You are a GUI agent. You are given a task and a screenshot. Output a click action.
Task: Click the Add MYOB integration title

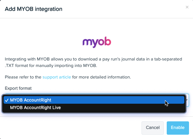coord(33,9)
